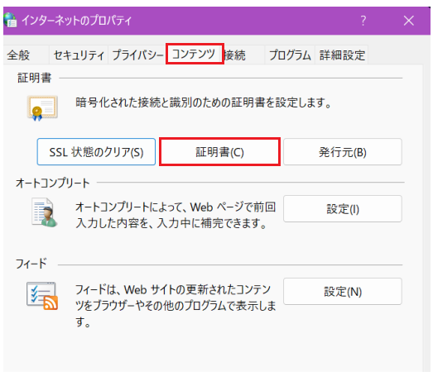Click the certificate icon with ribbon
The height and width of the screenshot is (381, 433).
click(x=42, y=108)
